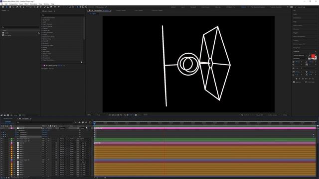Click the Effects & Presets scrollbar
Screen dimensions: 319x179
(84, 28)
